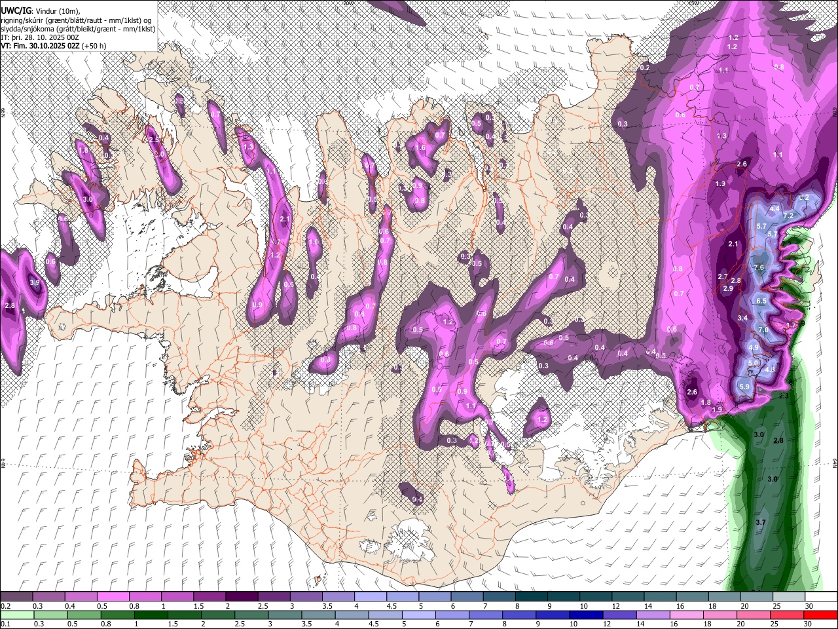Click the 1.6 value in the northern area
Viewport: 838px width, 629px height.
coord(420,148)
